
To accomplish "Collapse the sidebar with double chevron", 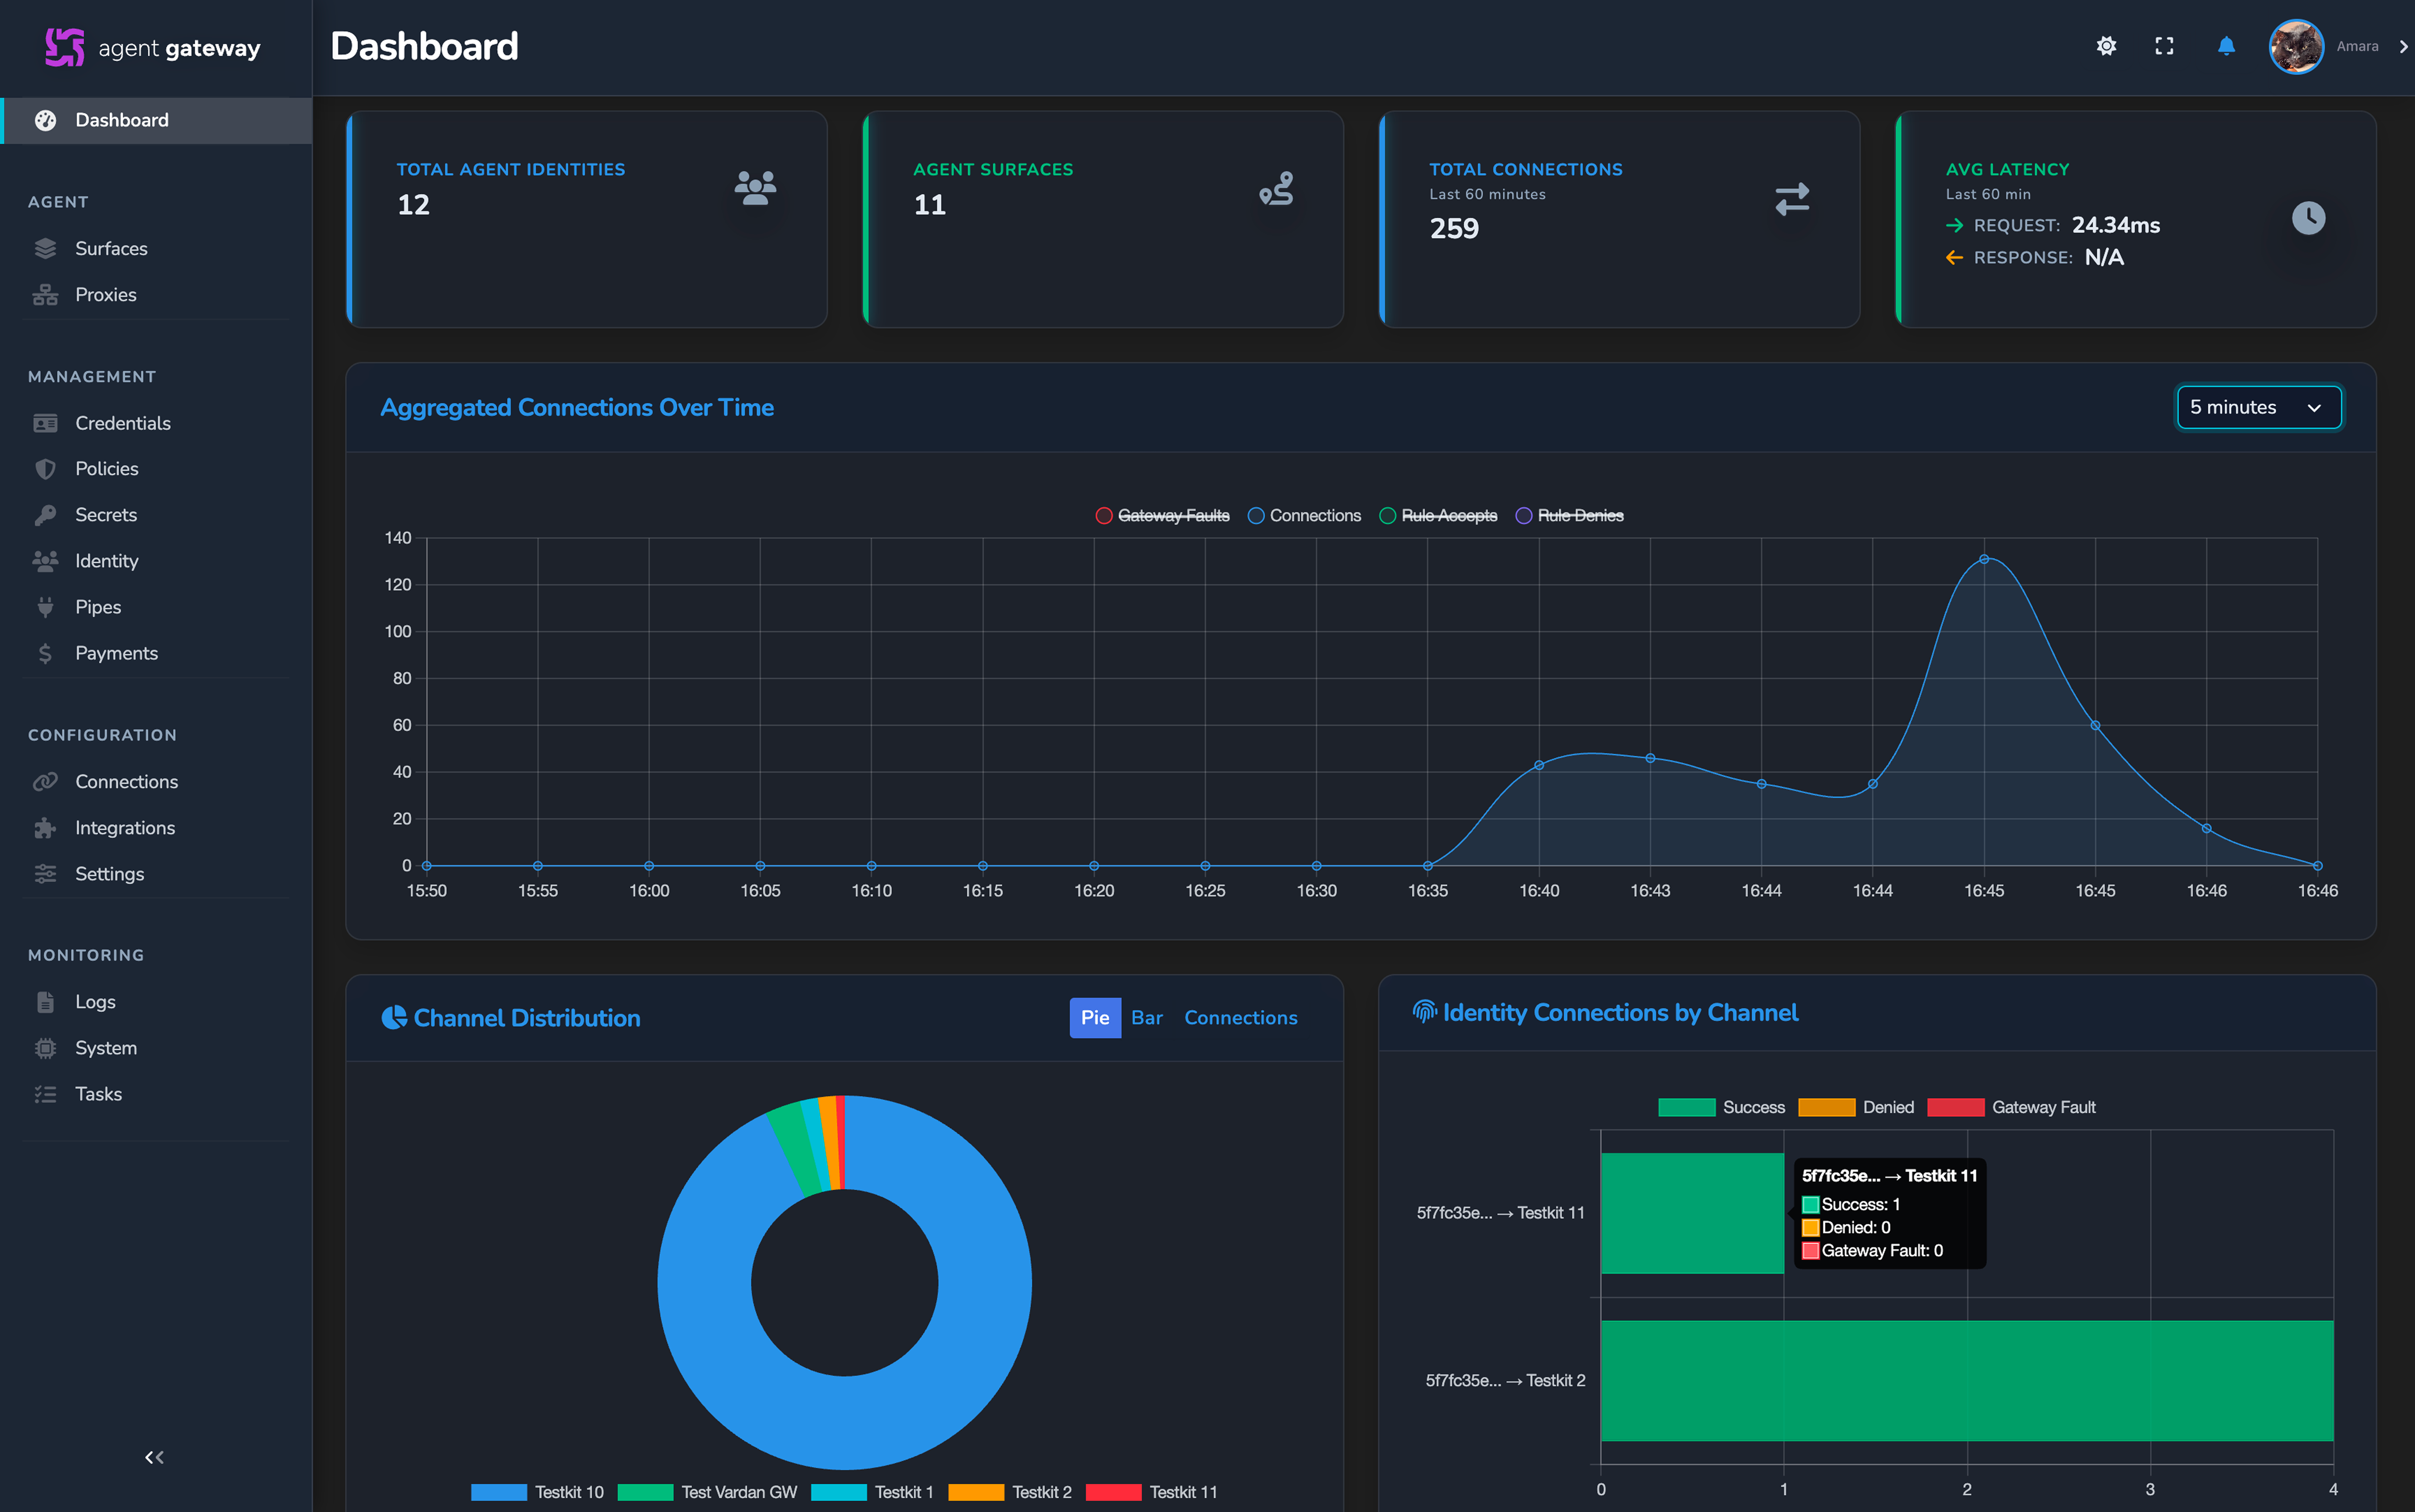I will click(154, 1457).
